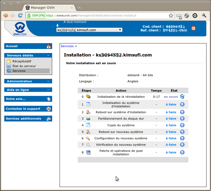Open the wrench settings menu
The height and width of the screenshot is (191, 211).
(204, 16)
